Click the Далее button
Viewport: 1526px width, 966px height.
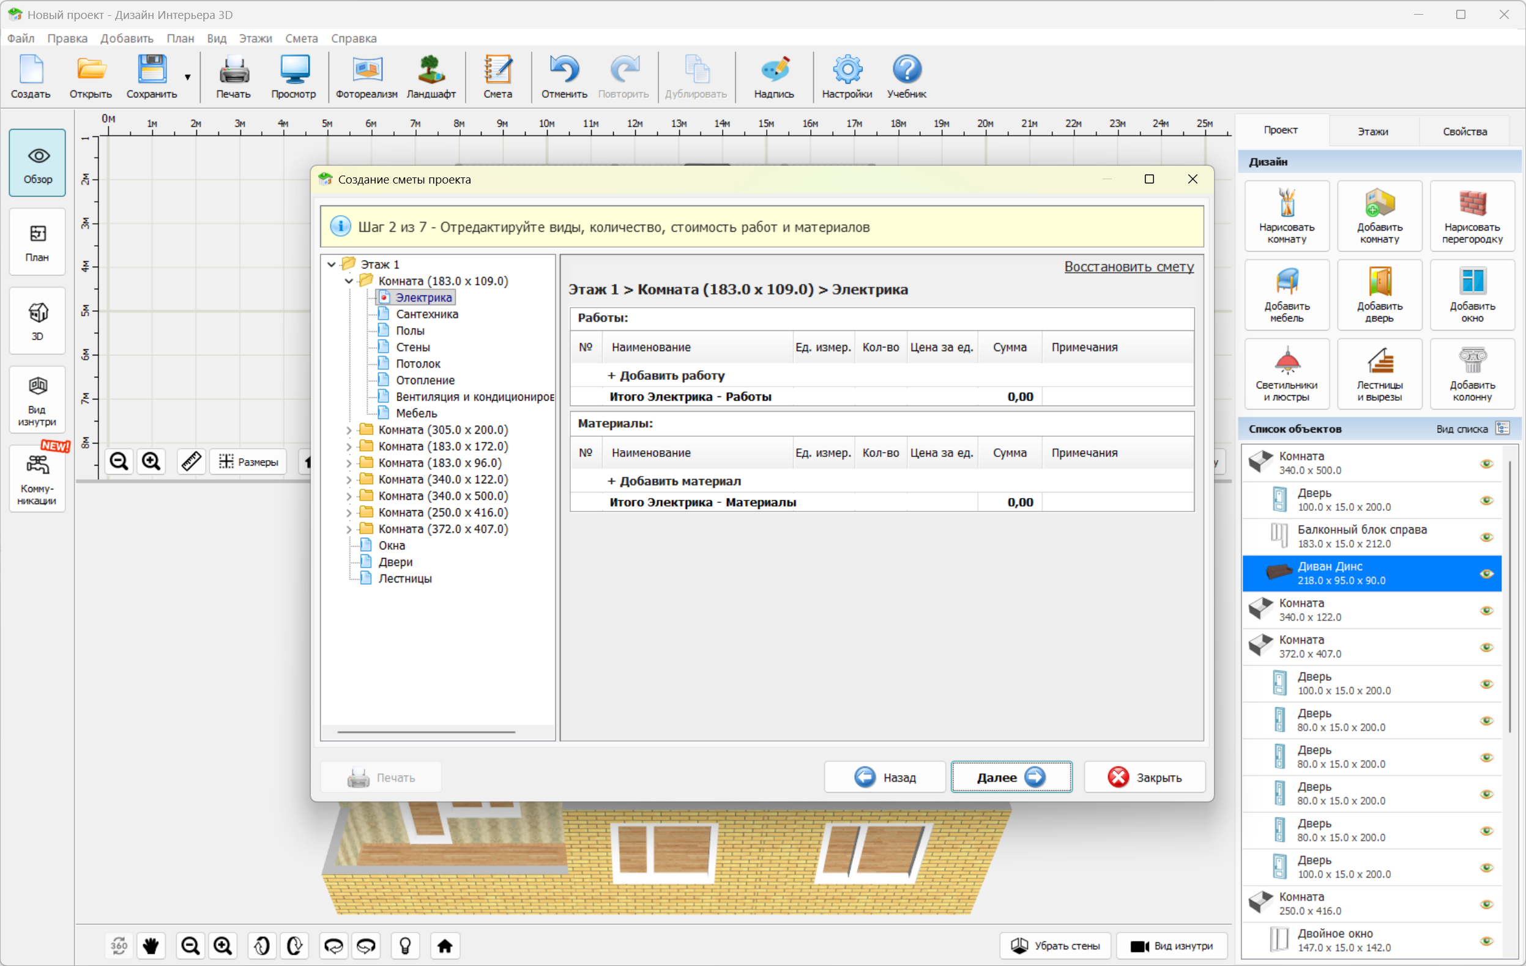click(1011, 777)
